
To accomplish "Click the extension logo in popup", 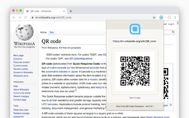I will pos(135,29).
